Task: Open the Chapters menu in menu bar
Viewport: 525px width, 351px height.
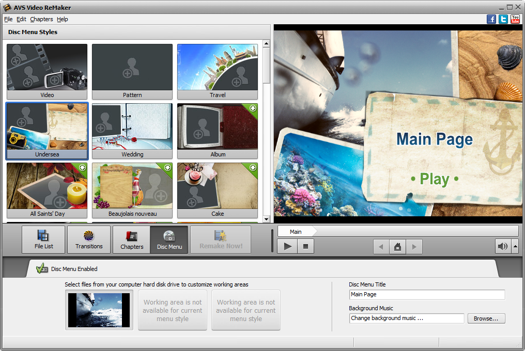Action: [x=41, y=19]
